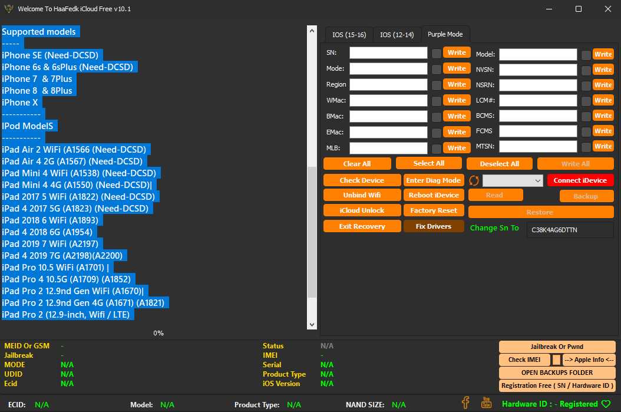Viewport: 621px width, 412px height.
Task: Click the HaaFedk app logo in title bar
Action: [8, 8]
